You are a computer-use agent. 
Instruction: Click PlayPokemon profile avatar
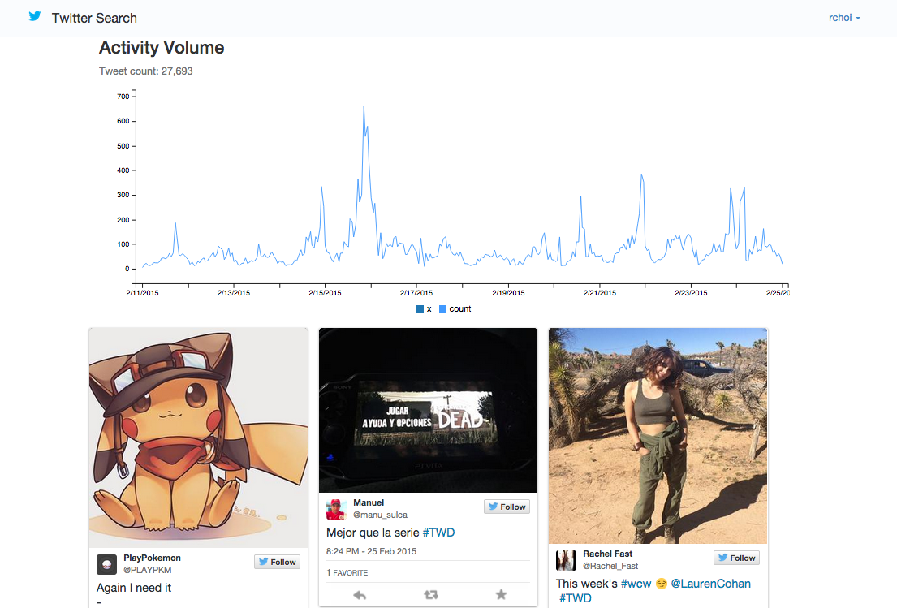106,564
